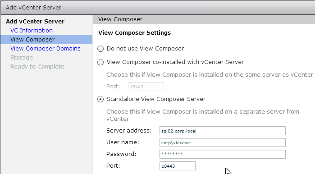Click the standalone Port field showing 18443
The width and height of the screenshot is (315, 174).
178,166
